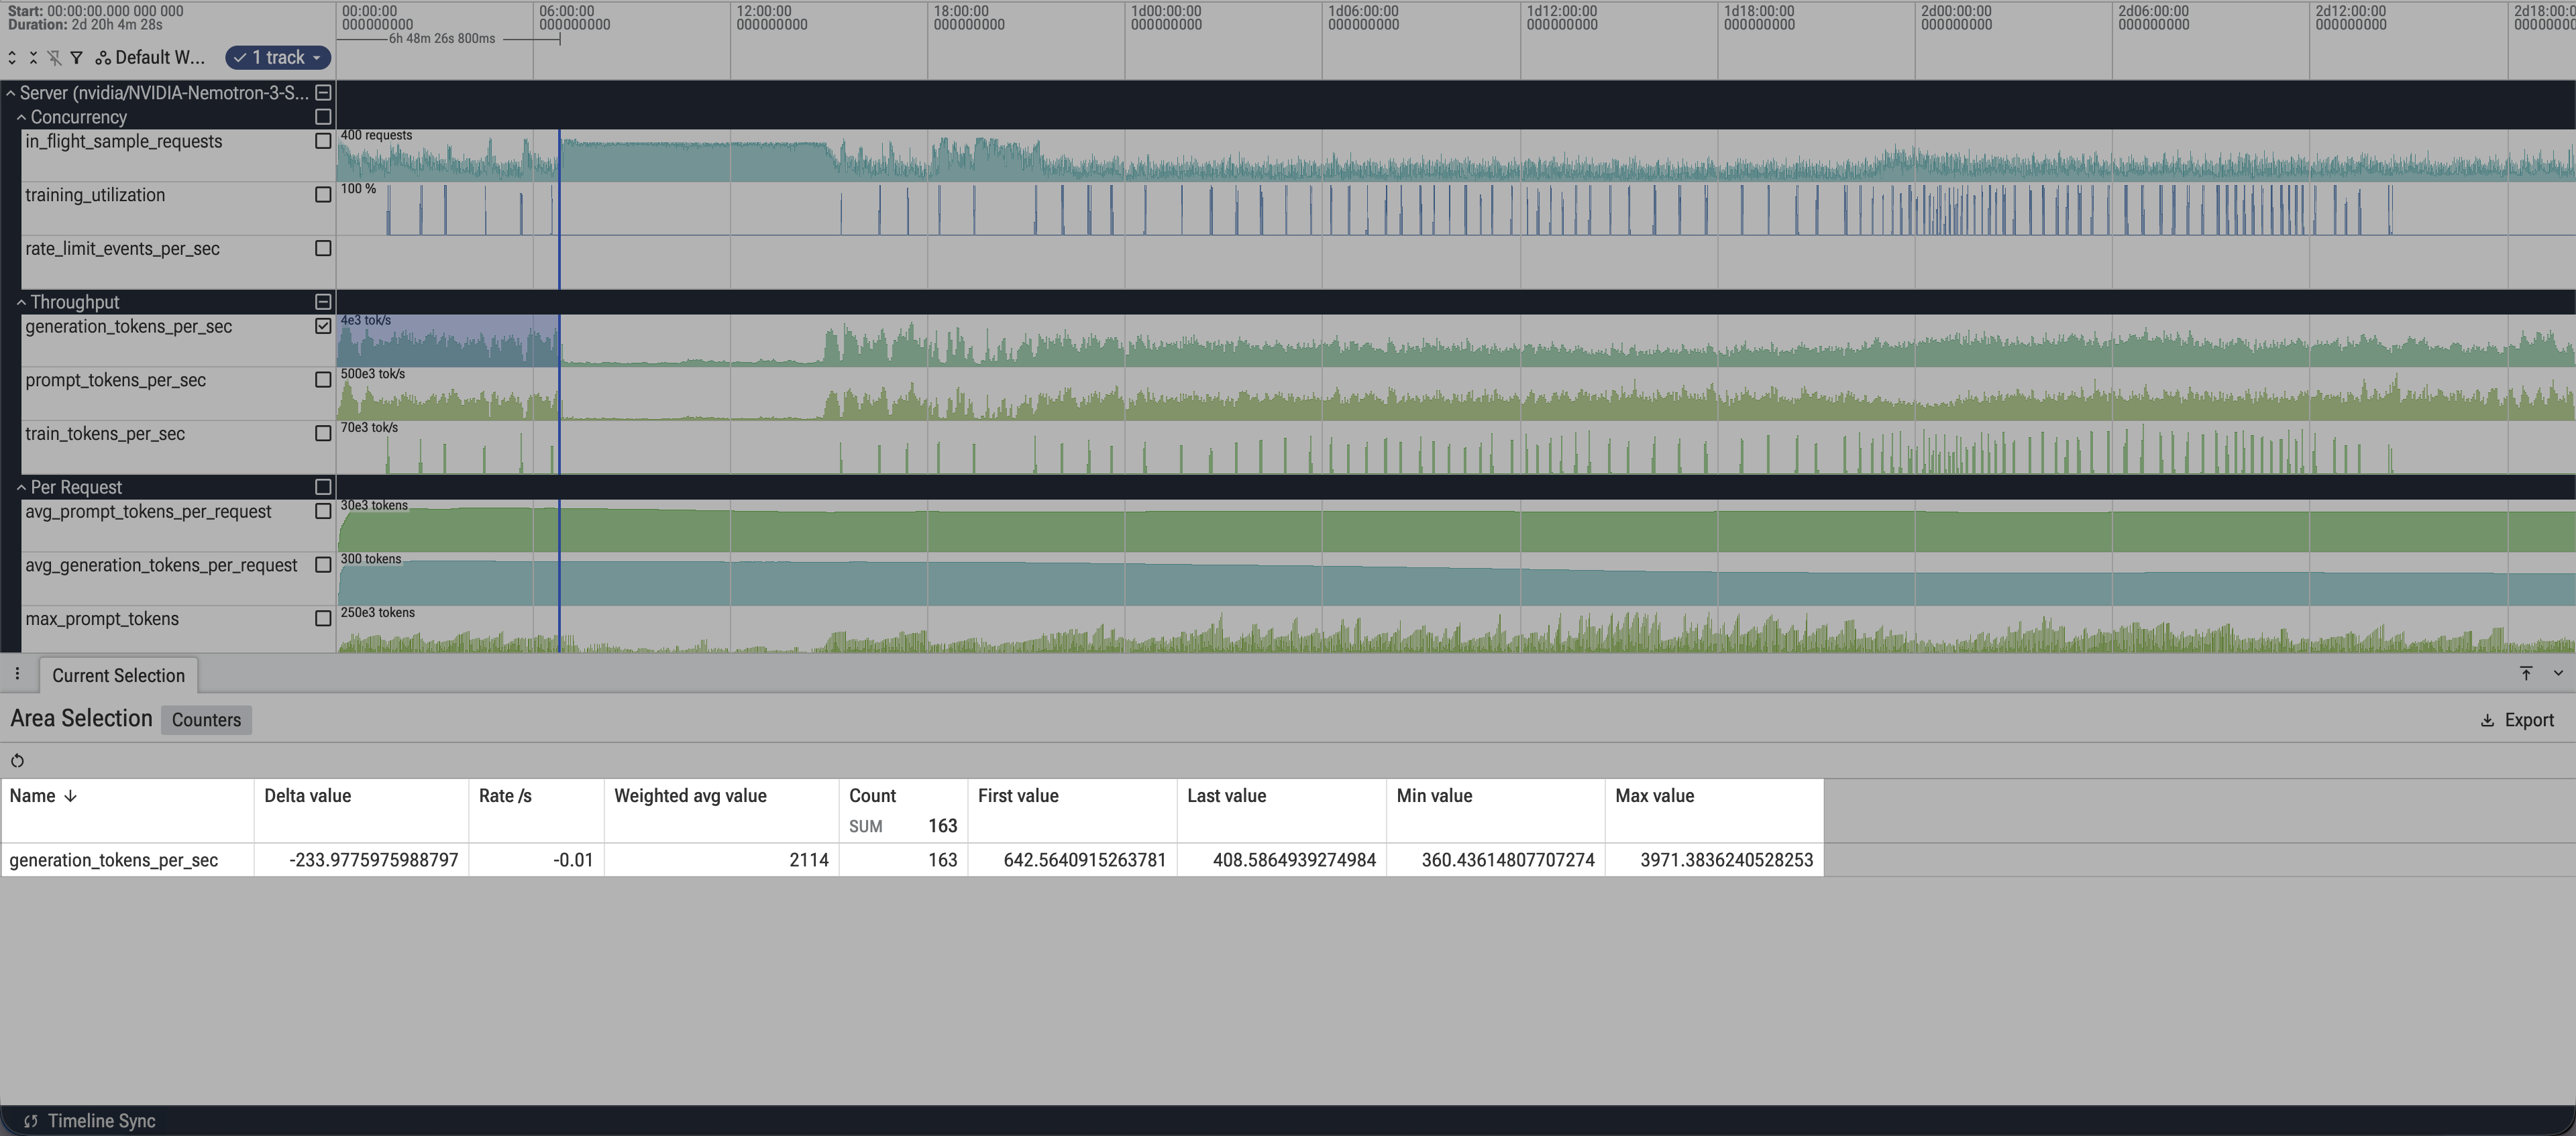Click the unpin tracks icon
The height and width of the screenshot is (1136, 2576).
54,58
